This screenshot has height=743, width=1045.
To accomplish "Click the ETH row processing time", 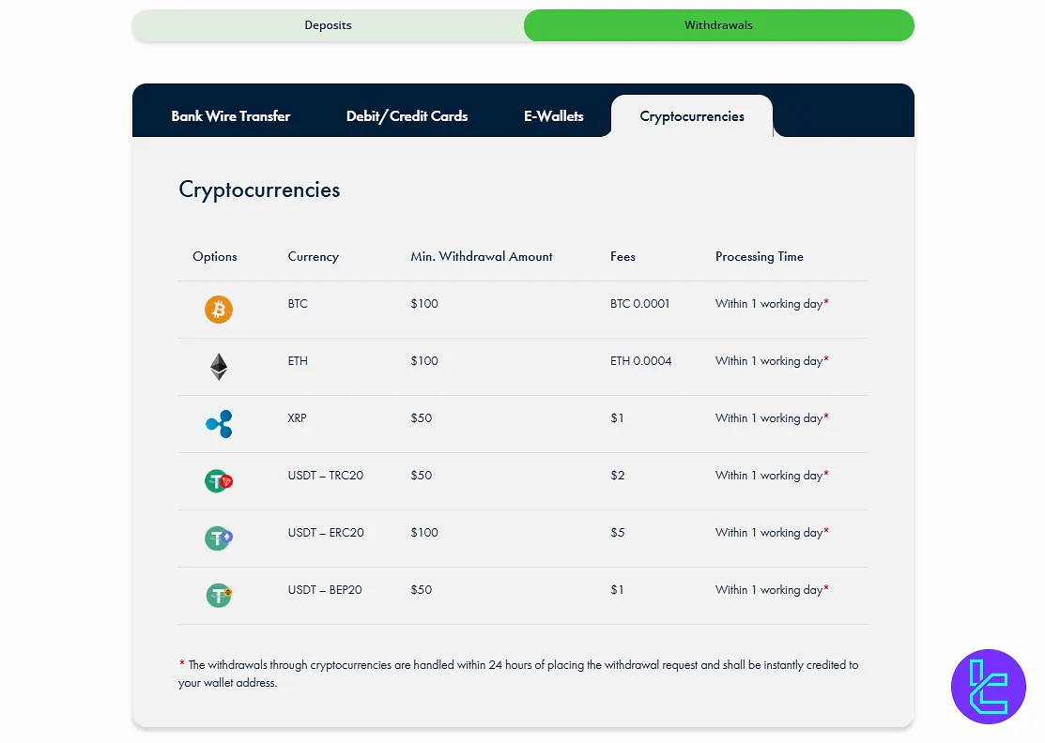I will click(x=772, y=361).
